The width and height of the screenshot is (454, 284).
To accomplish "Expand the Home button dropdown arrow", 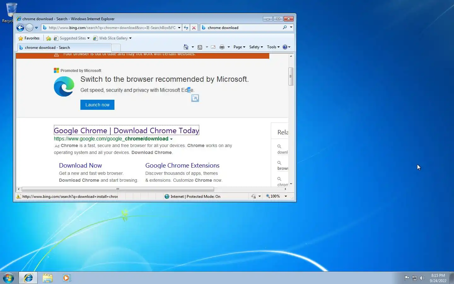I will [193, 47].
